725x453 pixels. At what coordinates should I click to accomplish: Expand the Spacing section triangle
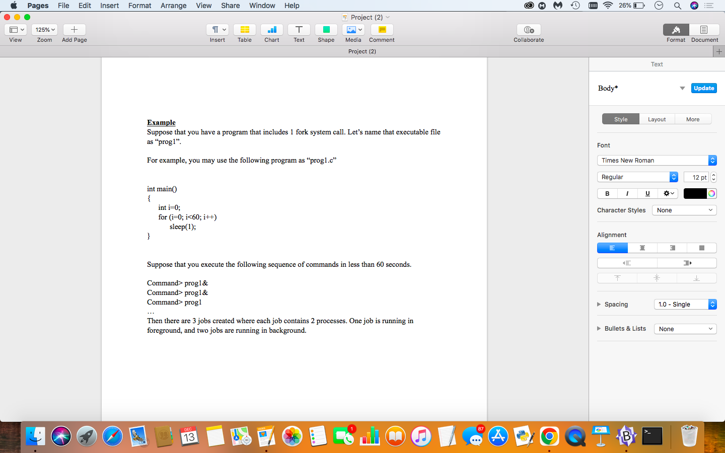click(x=599, y=304)
